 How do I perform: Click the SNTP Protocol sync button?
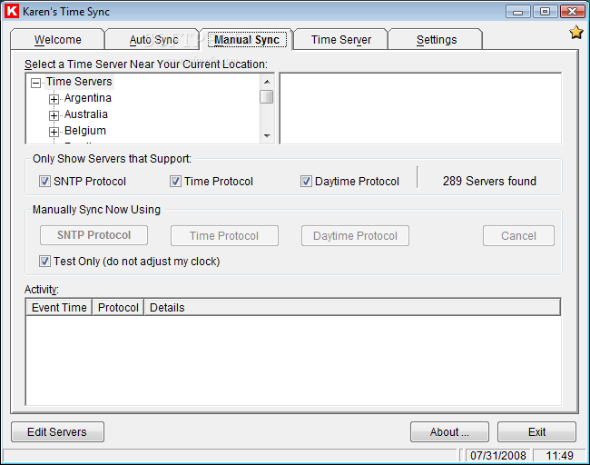(93, 235)
